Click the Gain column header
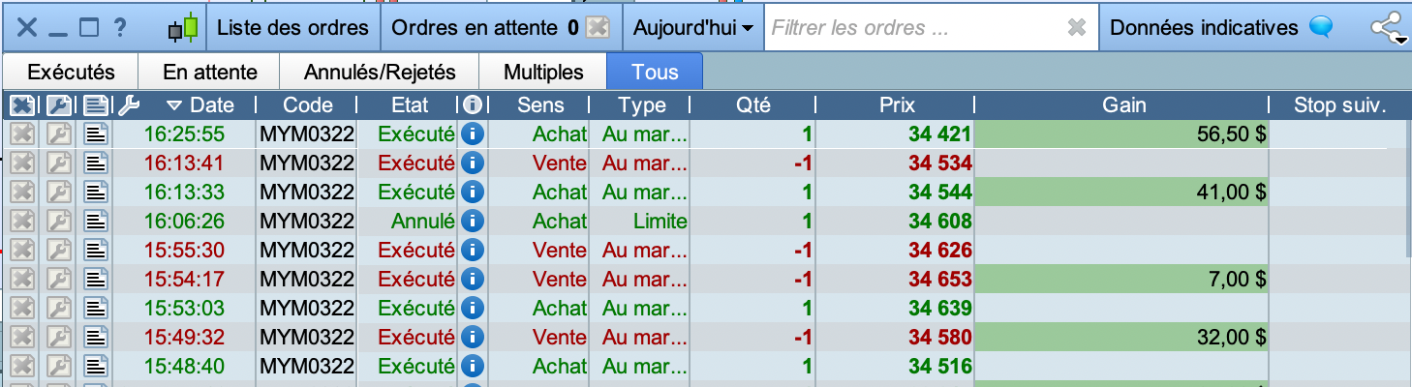 pyautogui.click(x=1123, y=104)
